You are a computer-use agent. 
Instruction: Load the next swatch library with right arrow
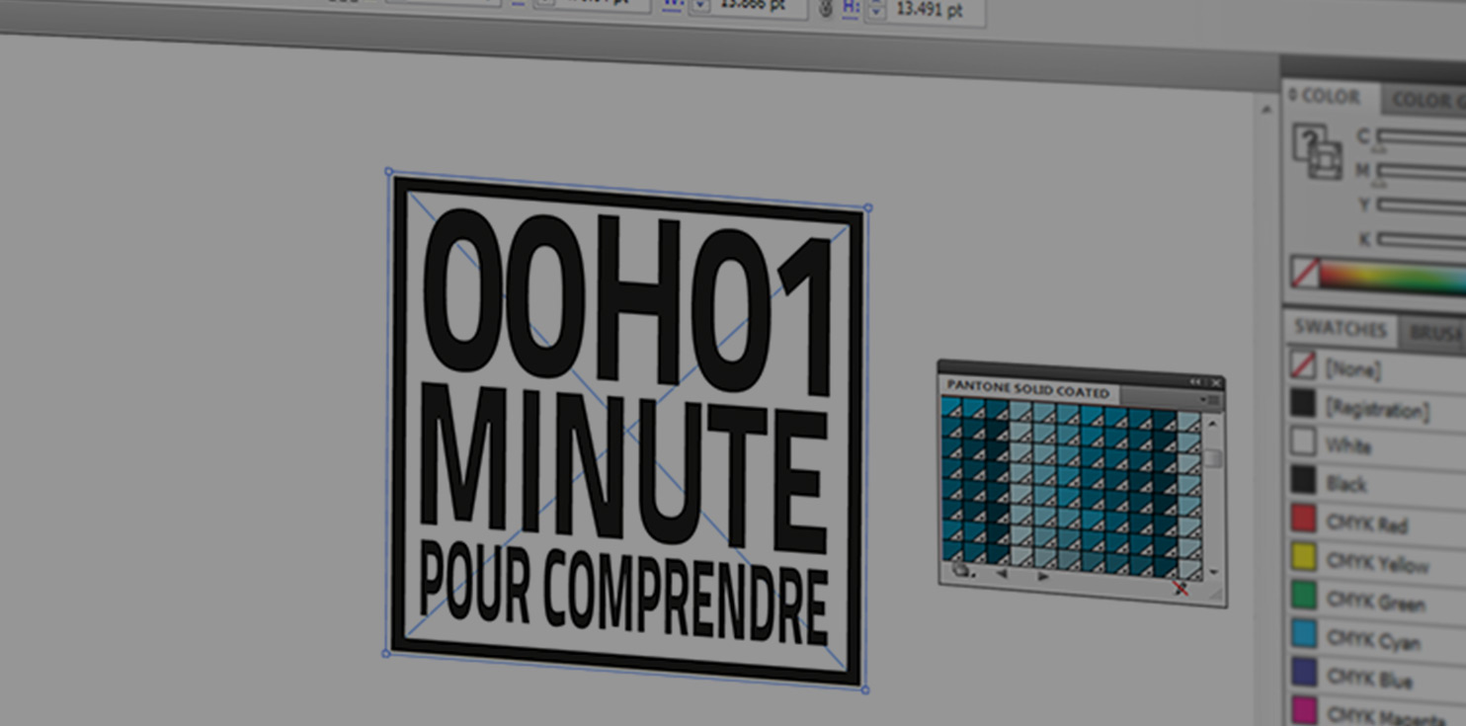tap(1043, 577)
